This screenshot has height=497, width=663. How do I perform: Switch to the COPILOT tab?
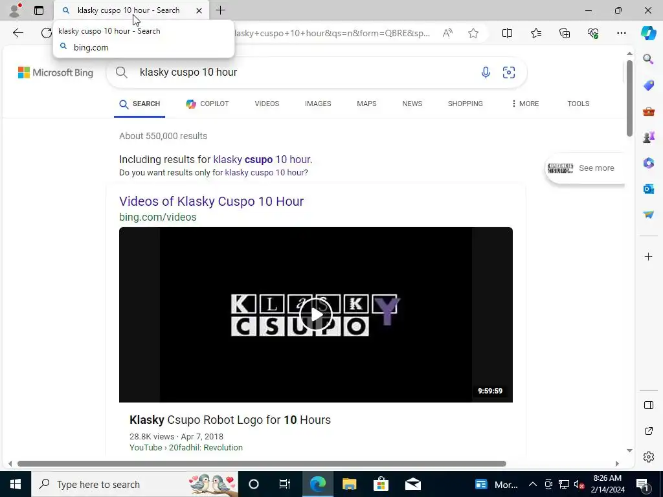207,104
